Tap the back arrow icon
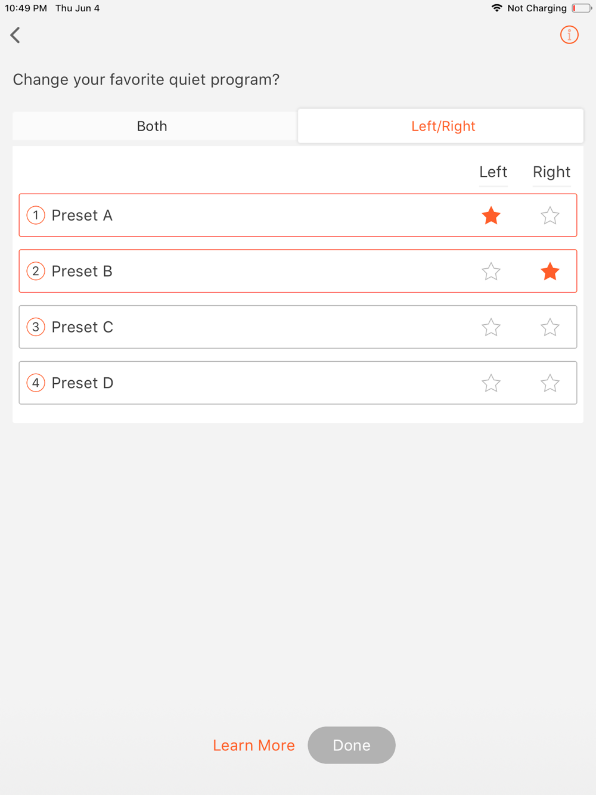Viewport: 596px width, 795px height. (15, 35)
